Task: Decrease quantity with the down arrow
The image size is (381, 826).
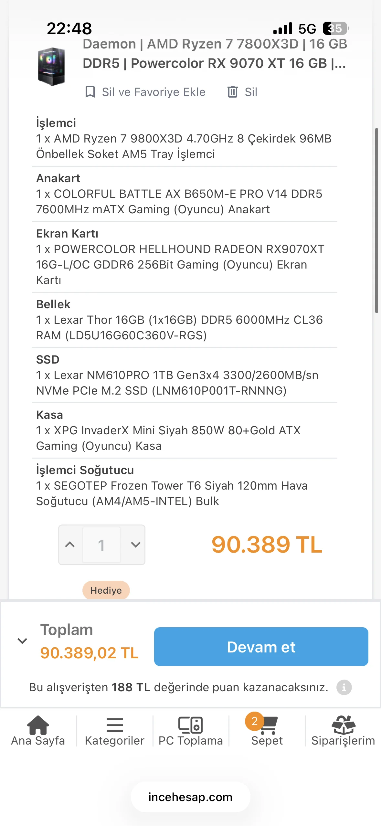Action: pos(136,545)
